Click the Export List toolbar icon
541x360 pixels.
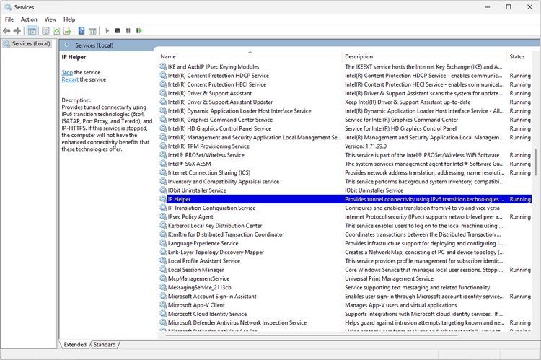point(67,31)
